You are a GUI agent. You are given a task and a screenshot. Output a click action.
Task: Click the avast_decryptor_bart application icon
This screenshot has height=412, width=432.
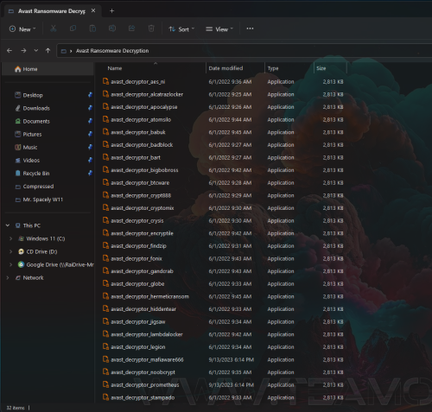pos(105,157)
